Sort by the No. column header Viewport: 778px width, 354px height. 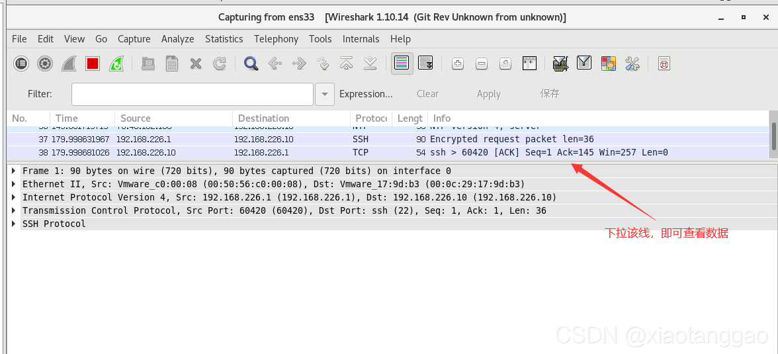point(29,118)
